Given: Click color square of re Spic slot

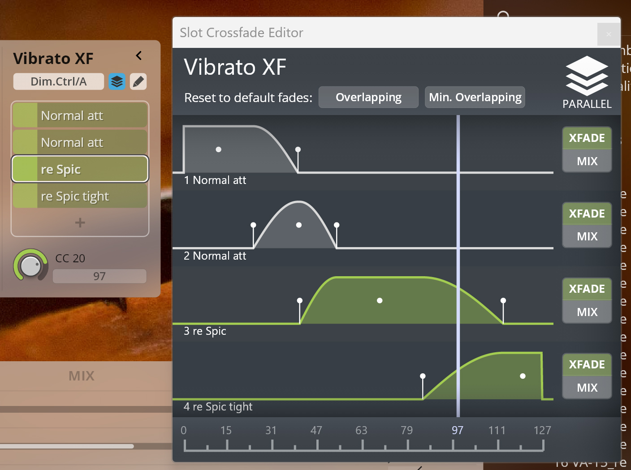Looking at the screenshot, I should click(25, 169).
